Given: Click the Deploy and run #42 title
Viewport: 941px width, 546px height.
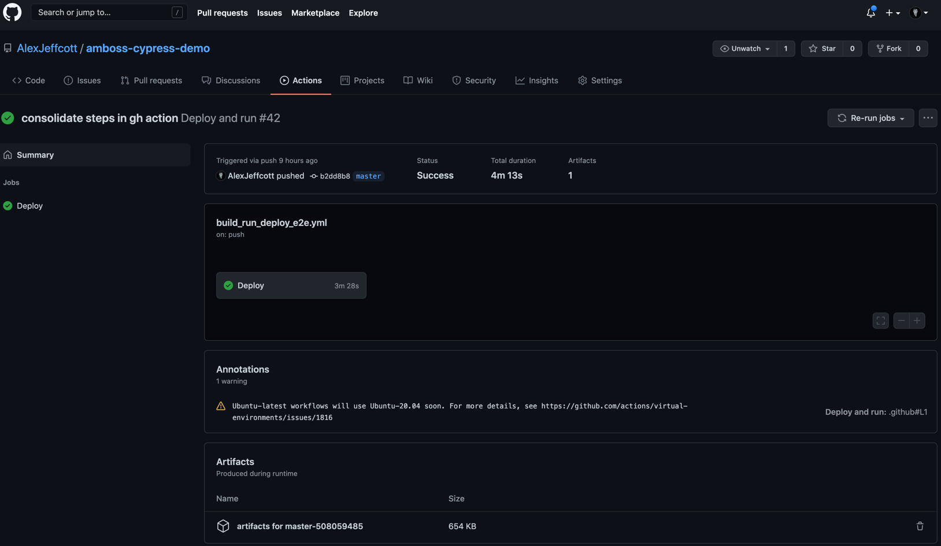Looking at the screenshot, I should (231, 118).
